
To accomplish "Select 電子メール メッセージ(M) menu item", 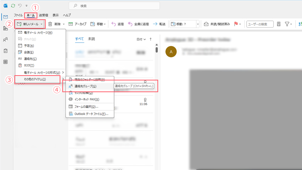I will tap(40, 32).
